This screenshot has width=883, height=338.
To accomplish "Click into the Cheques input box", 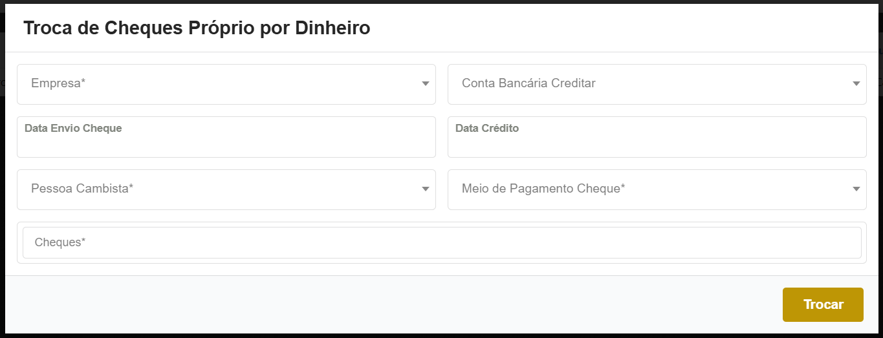I will click(x=442, y=242).
